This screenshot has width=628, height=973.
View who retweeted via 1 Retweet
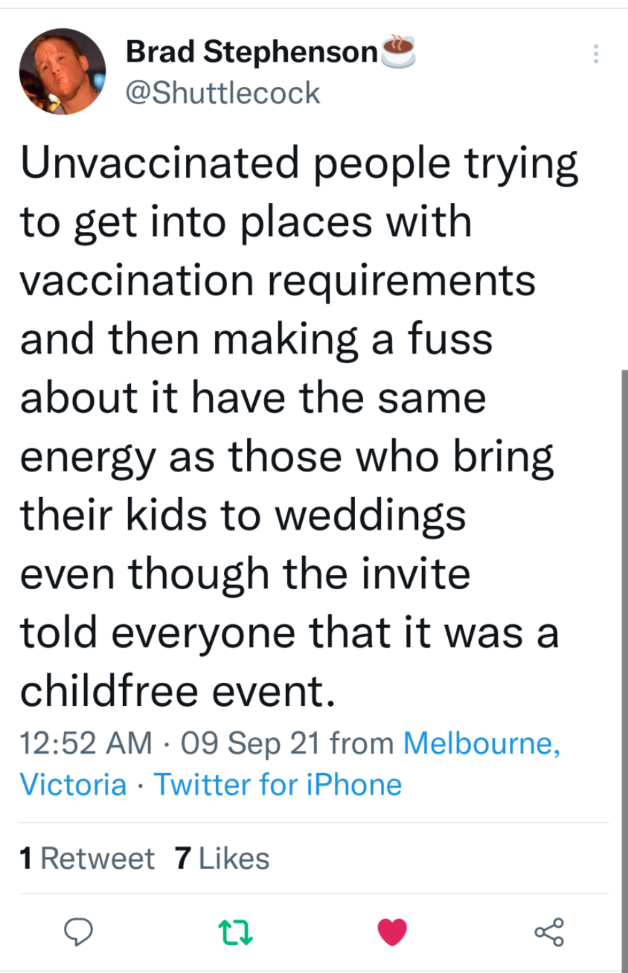pyautogui.click(x=86, y=858)
